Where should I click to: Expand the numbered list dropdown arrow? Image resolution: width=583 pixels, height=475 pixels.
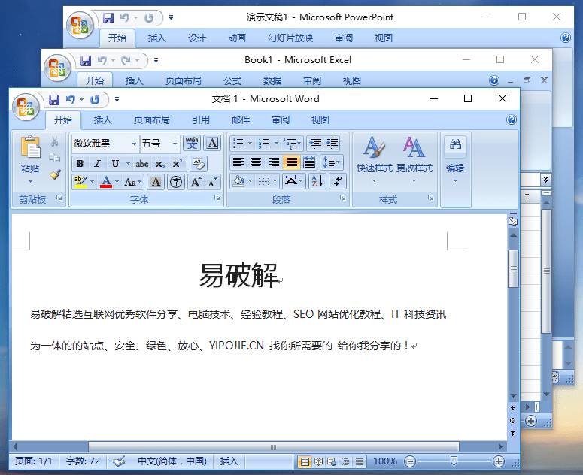[x=276, y=143]
